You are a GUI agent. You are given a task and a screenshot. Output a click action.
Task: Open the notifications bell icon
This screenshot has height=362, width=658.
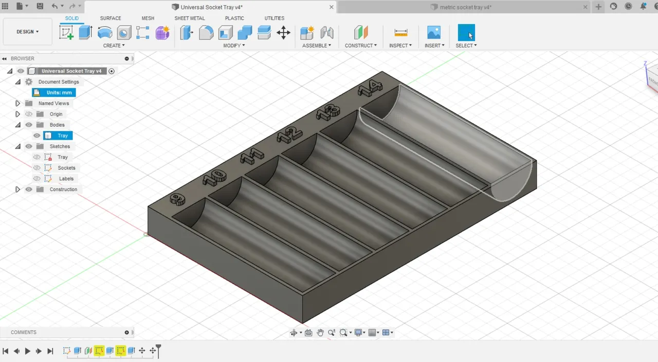643,7
